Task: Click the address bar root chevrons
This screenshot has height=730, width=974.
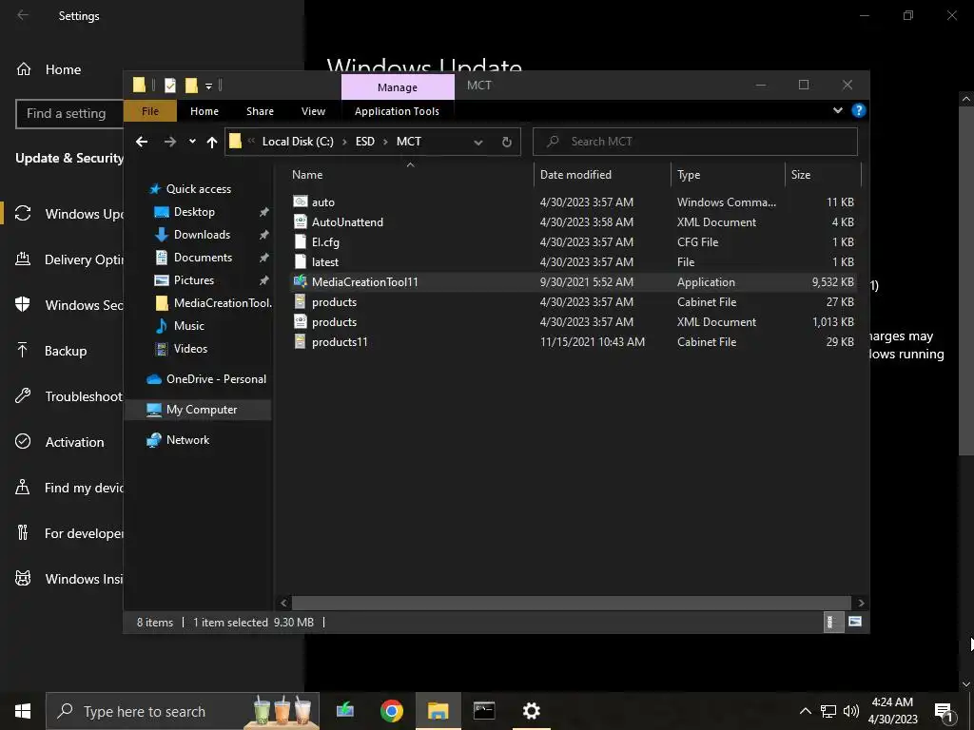Action: point(251,141)
